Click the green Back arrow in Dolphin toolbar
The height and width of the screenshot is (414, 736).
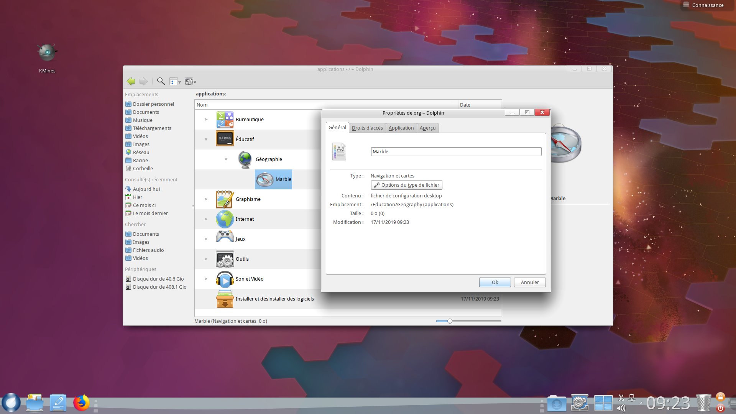click(131, 81)
